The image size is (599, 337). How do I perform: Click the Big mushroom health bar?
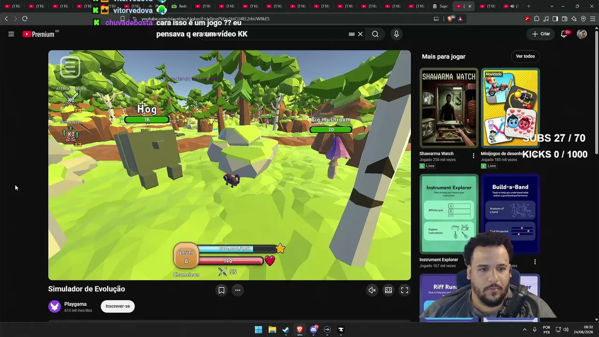click(331, 129)
